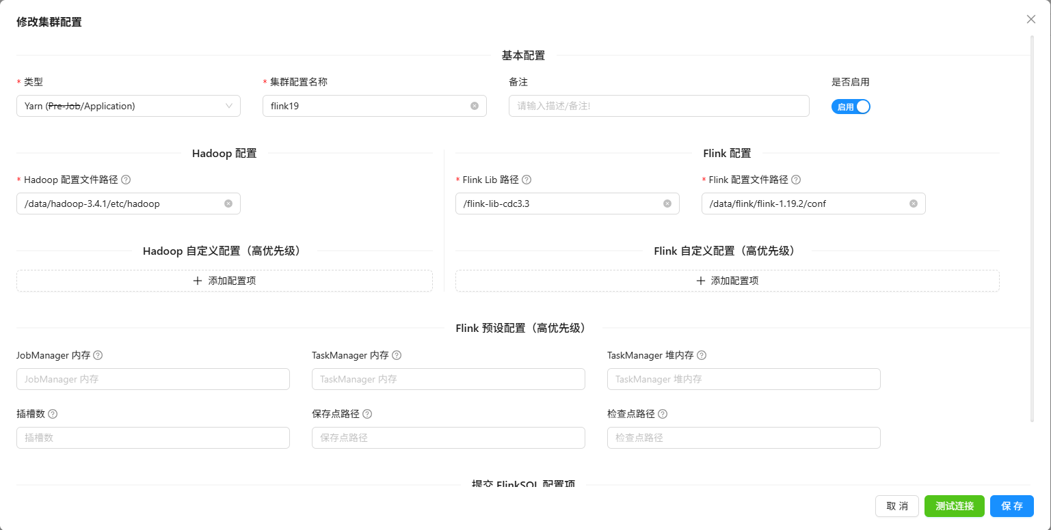The image size is (1051, 530).
Task: Click the 测试连接 button
Action: click(955, 506)
